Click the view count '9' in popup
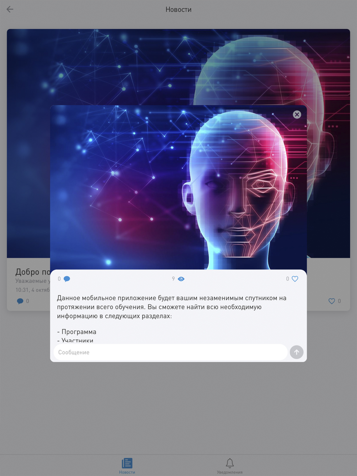This screenshot has width=357, height=476. tap(174, 279)
